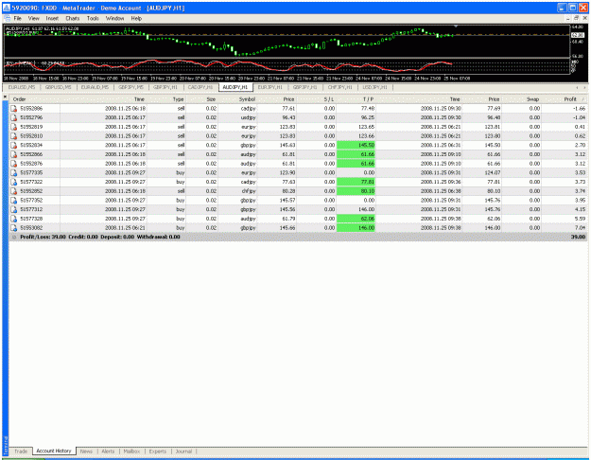
Task: Switch to the EURJPY,H1 chart tab
Action: (269, 87)
